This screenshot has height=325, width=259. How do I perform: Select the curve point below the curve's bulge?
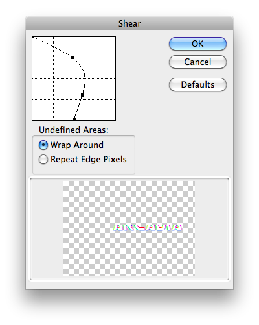point(82,95)
